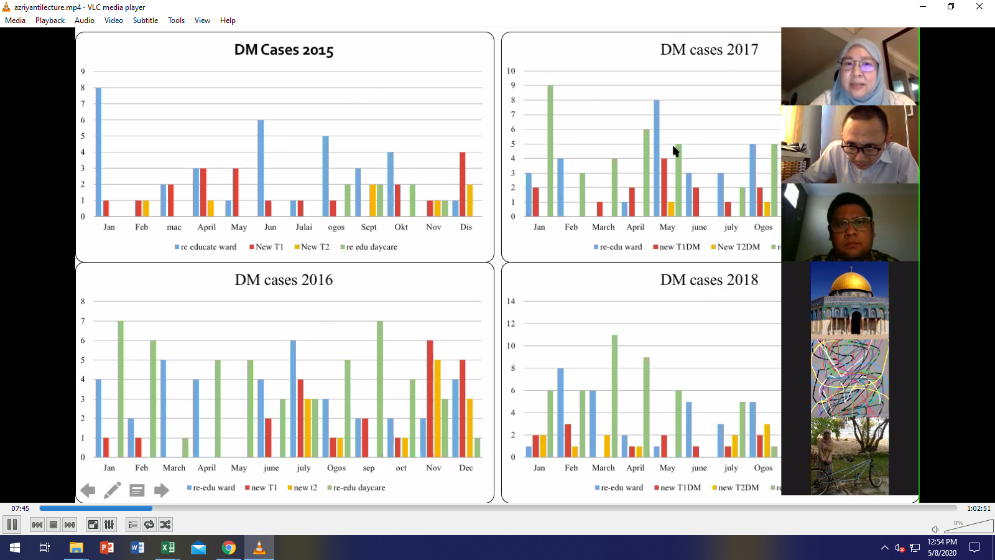The image size is (995, 560).
Task: Open the Playback menu
Action: [50, 21]
